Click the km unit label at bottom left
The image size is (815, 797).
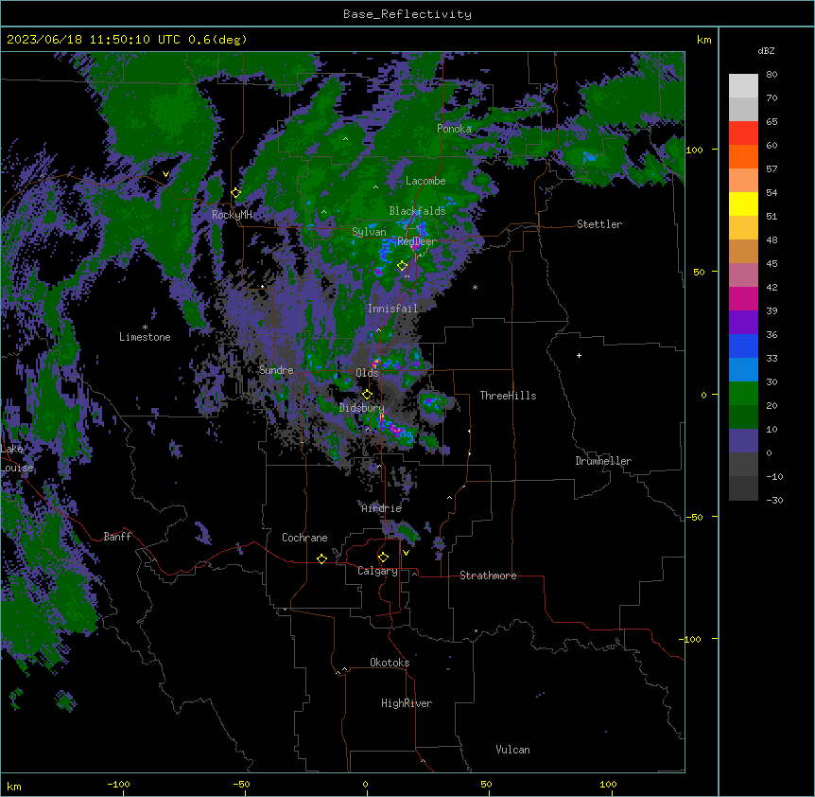click(14, 786)
